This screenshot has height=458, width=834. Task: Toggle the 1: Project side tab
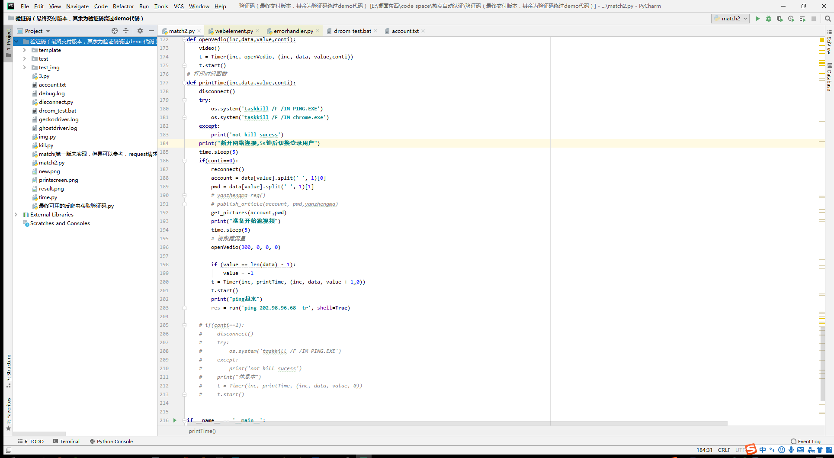[x=8, y=43]
